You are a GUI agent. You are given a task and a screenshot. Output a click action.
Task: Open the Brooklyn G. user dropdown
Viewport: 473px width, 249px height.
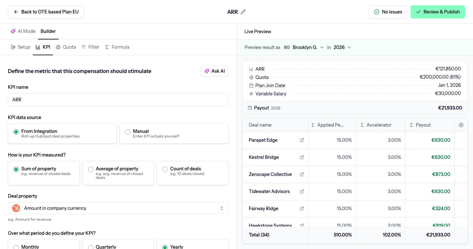304,47
